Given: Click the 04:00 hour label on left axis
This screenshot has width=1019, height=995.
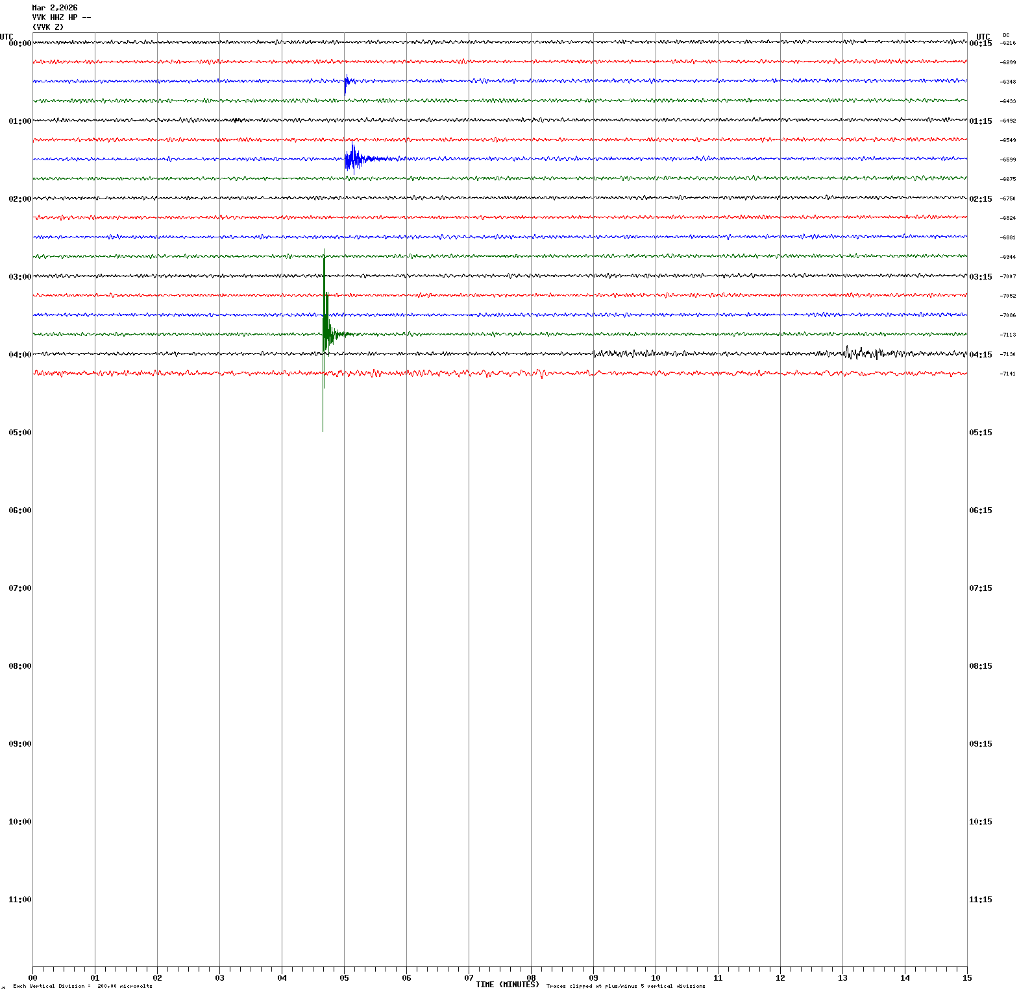Looking at the screenshot, I should [x=19, y=355].
